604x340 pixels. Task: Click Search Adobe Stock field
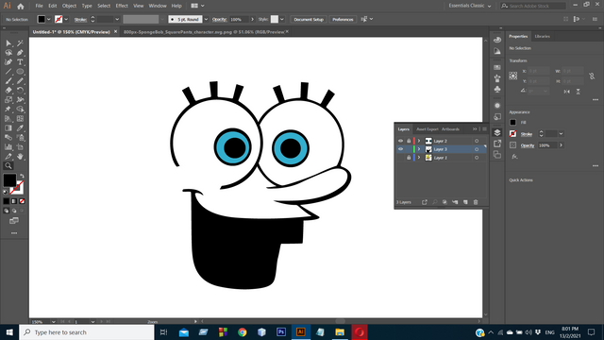533,6
